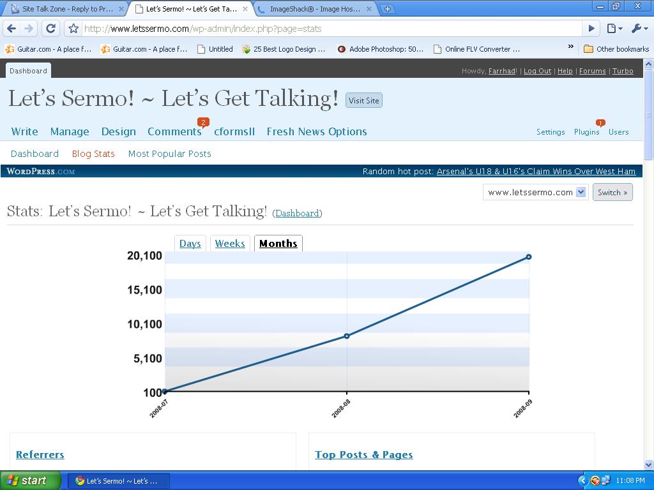The width and height of the screenshot is (654, 490).
Task: Click the (Dashboard) link beside Stats heading
Action: click(x=297, y=213)
